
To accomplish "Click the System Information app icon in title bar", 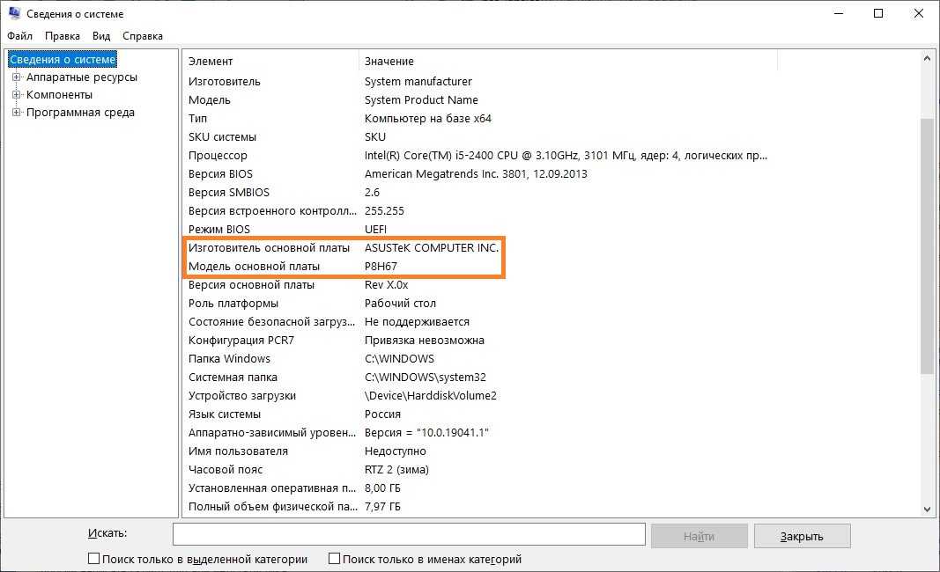I will [x=13, y=13].
